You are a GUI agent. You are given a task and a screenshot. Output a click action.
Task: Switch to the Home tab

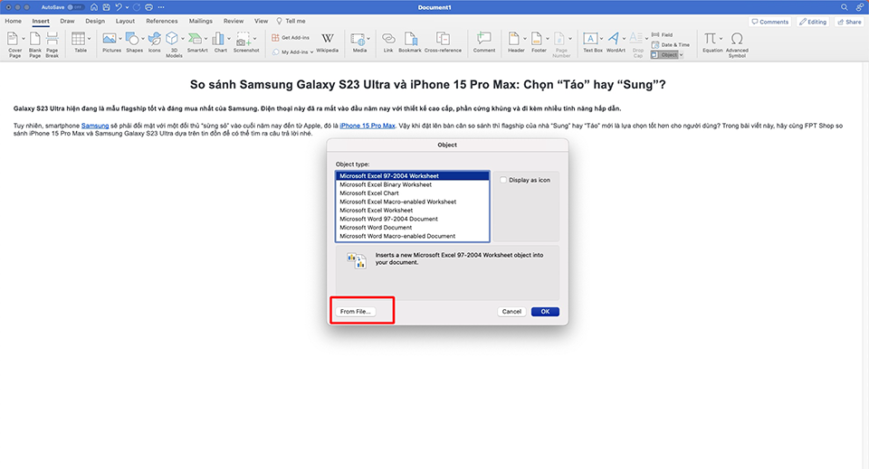(x=14, y=21)
